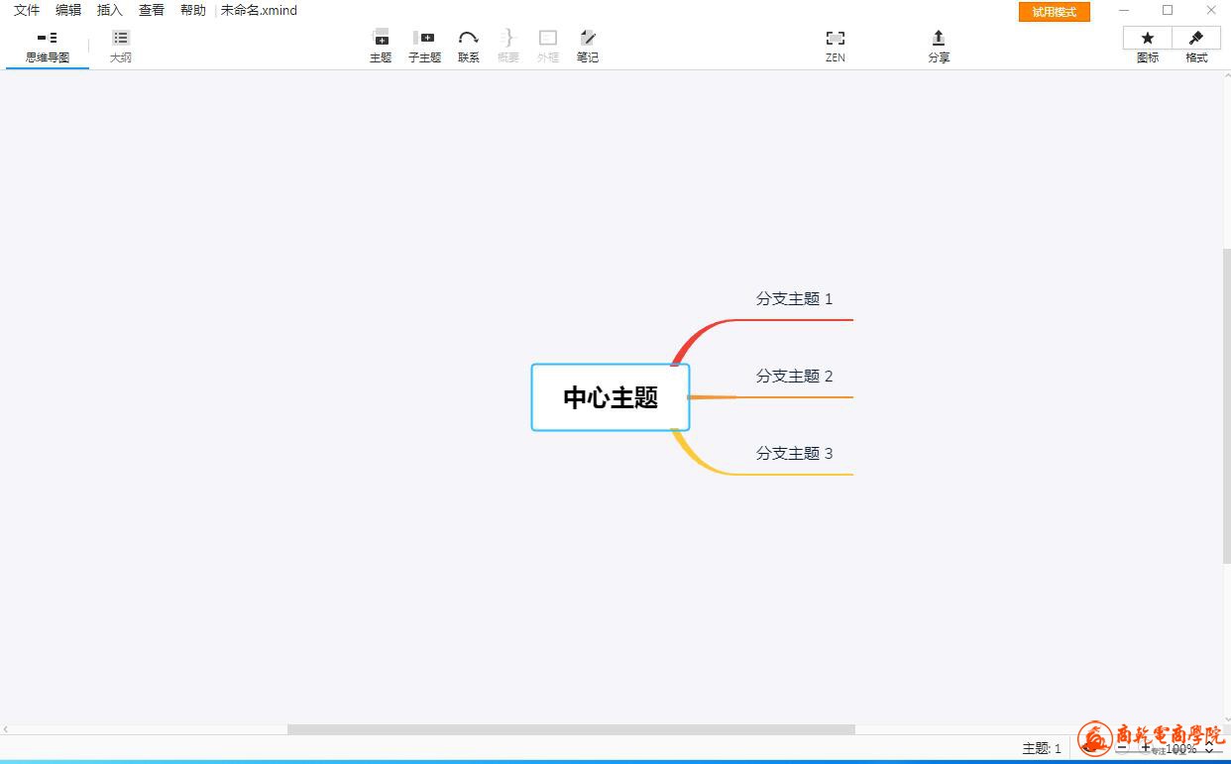Open the 编辑 menu
Viewport: 1231px width, 764px height.
pos(68,11)
